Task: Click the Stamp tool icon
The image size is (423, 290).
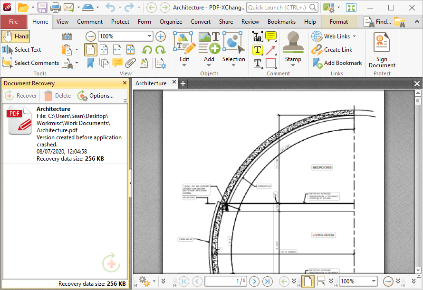Action: (x=293, y=42)
